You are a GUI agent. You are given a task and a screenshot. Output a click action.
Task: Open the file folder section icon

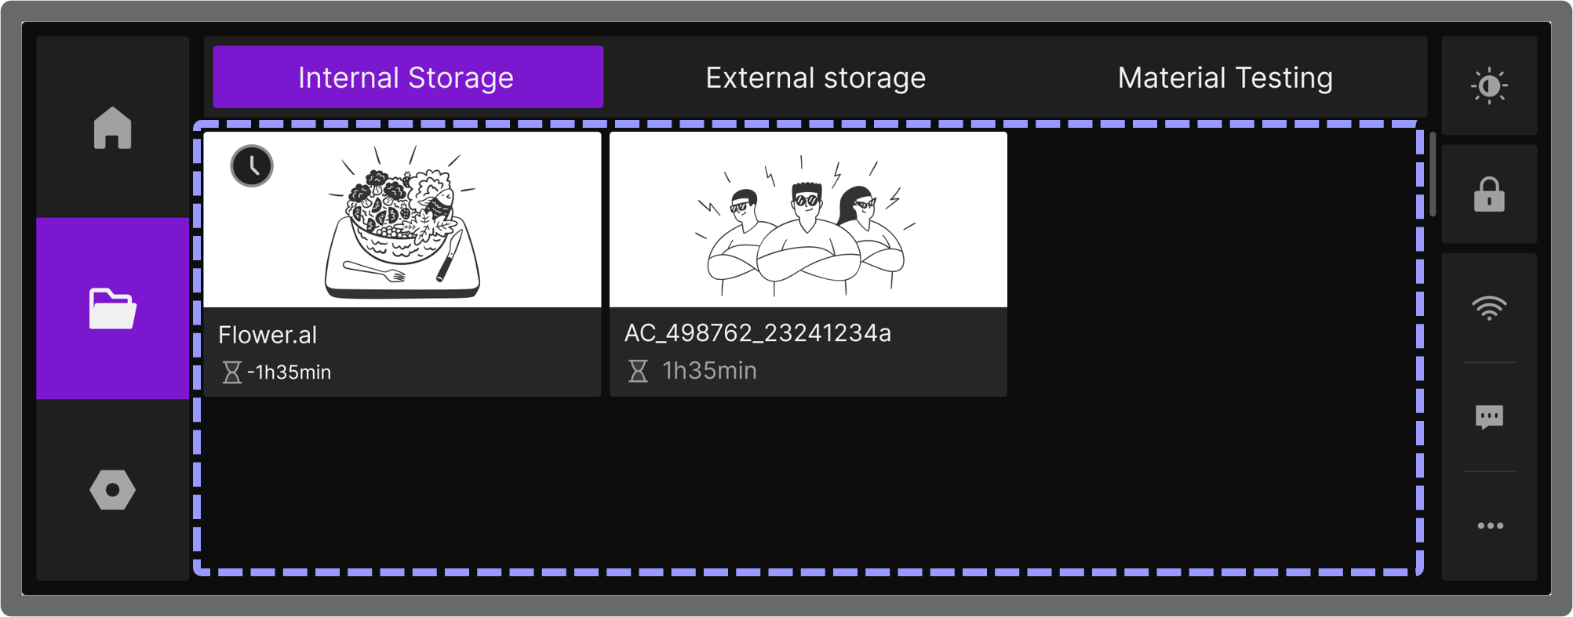tap(112, 308)
